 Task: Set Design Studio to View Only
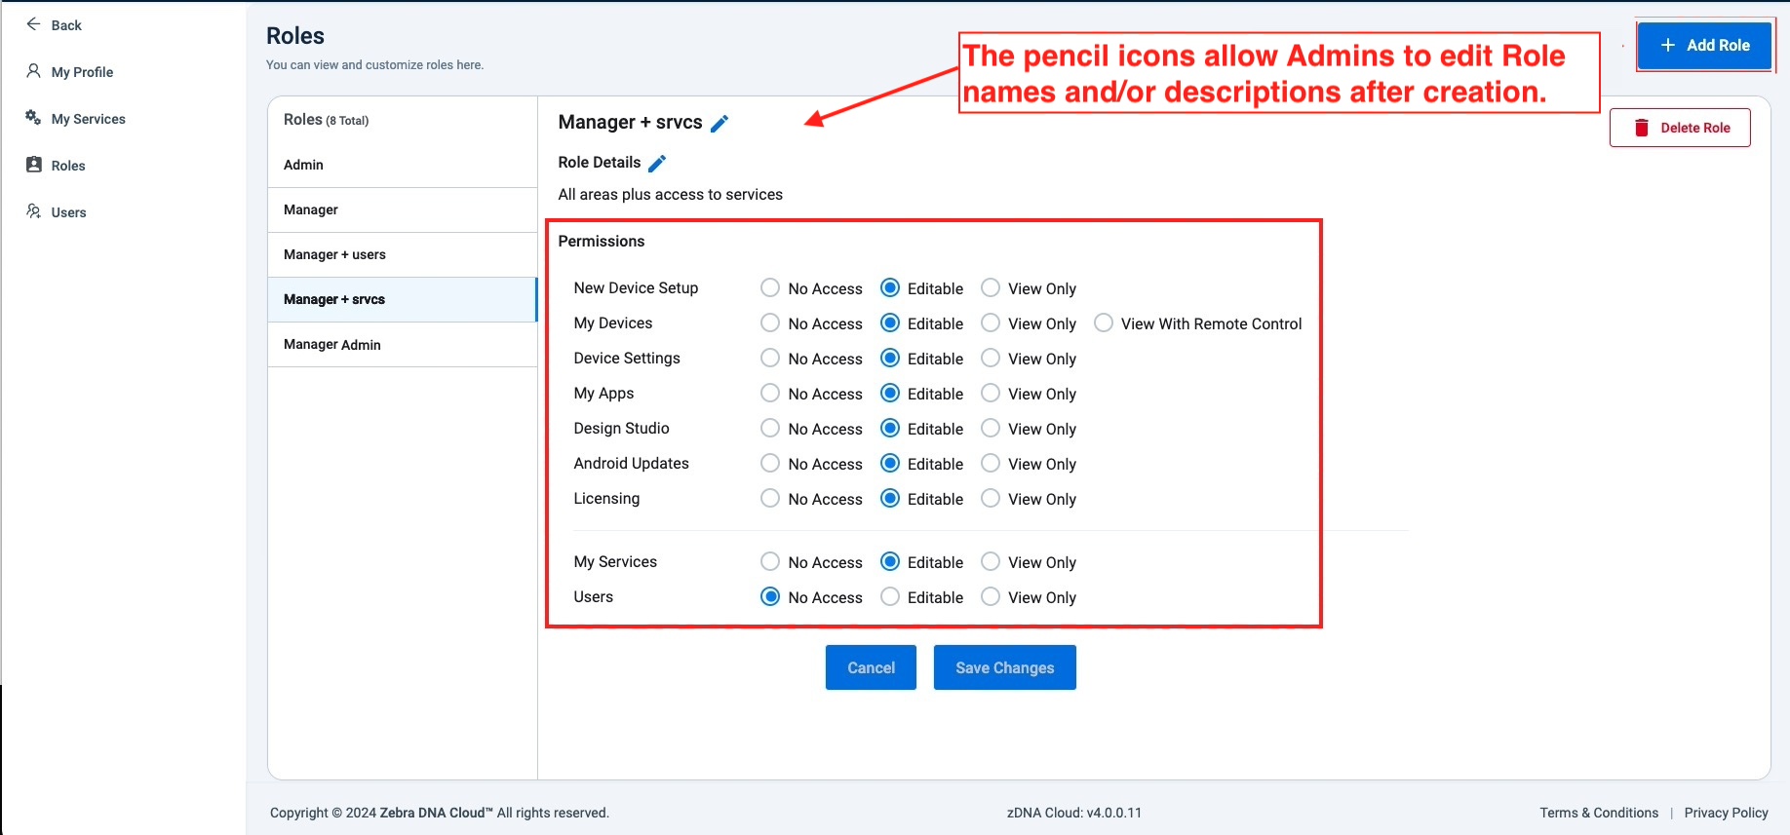[x=991, y=429]
